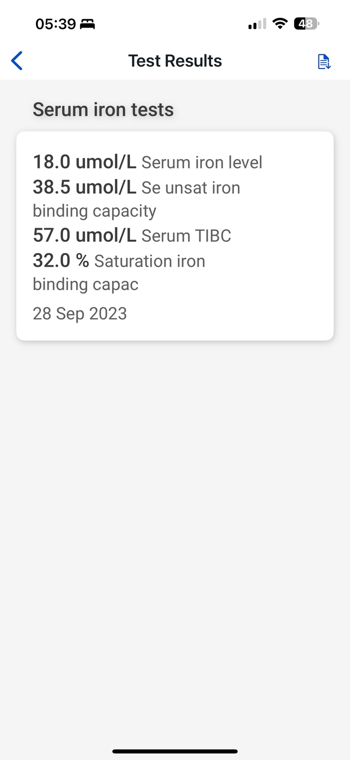350x760 pixels.
Task: Tap the Wi-Fi status icon
Action: coord(280,23)
